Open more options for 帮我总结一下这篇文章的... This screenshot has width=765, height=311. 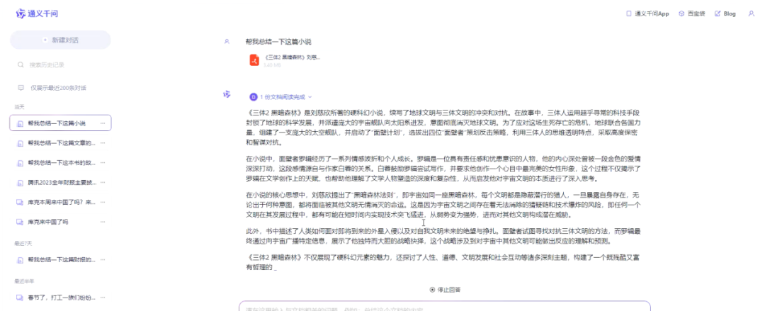[x=103, y=143]
